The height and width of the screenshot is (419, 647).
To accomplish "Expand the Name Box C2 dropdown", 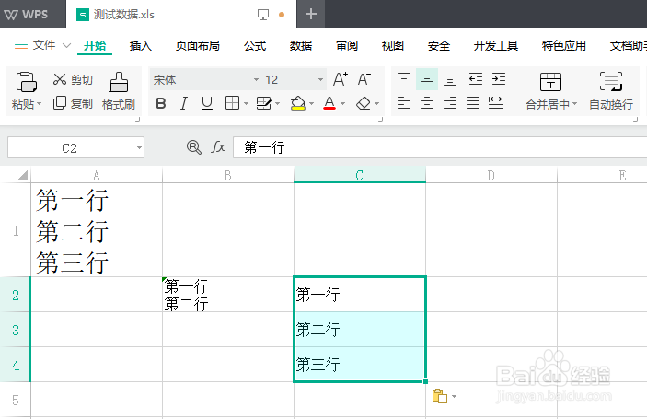I will [x=140, y=147].
